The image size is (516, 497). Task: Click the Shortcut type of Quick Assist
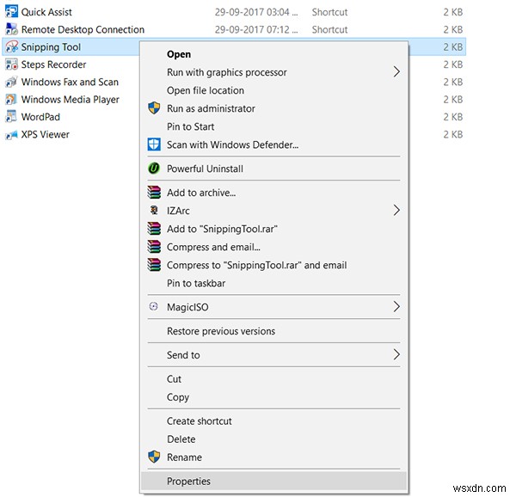click(329, 12)
